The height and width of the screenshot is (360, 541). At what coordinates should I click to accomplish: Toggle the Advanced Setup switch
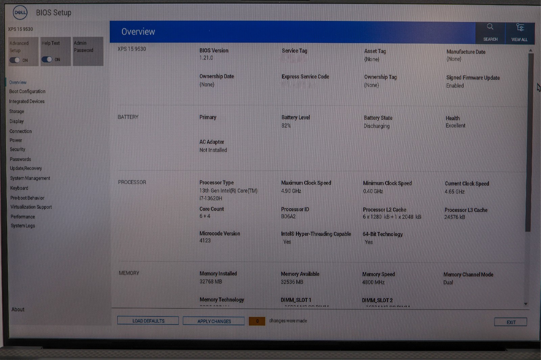click(15, 60)
